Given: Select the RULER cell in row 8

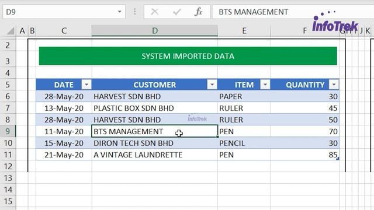Looking at the screenshot, I should click(x=244, y=120).
